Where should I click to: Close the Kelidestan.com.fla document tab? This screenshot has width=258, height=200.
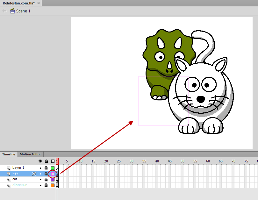(39, 3)
